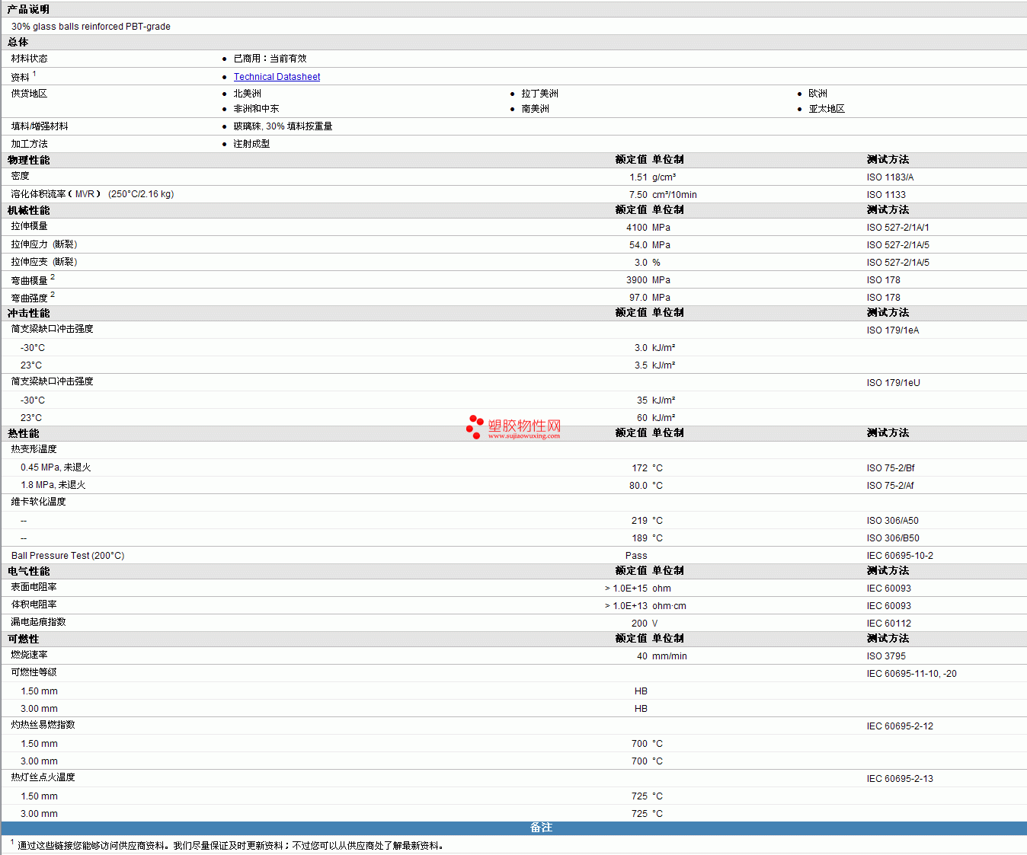Viewport: 1027px width, 855px height.
Task: Click the 热性能 section heading
Action: click(23, 433)
